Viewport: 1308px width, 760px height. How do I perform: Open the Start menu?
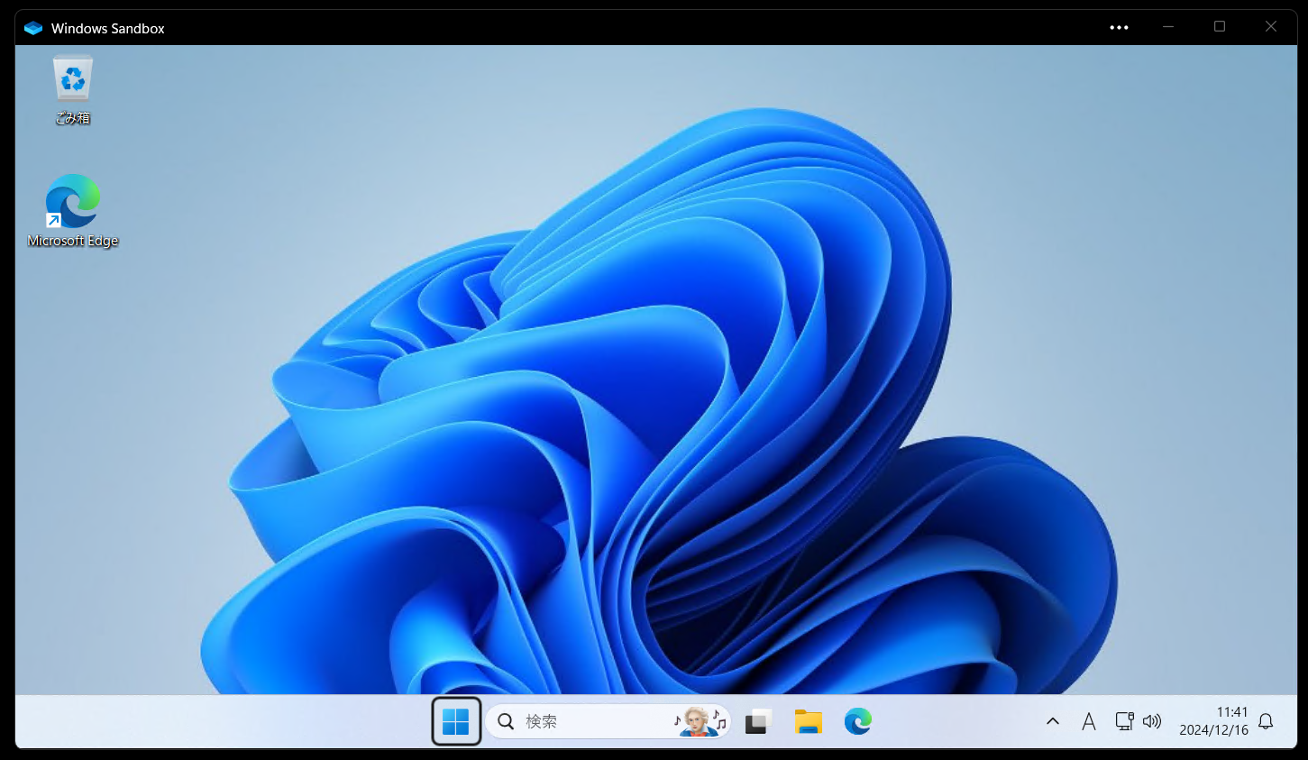click(455, 720)
